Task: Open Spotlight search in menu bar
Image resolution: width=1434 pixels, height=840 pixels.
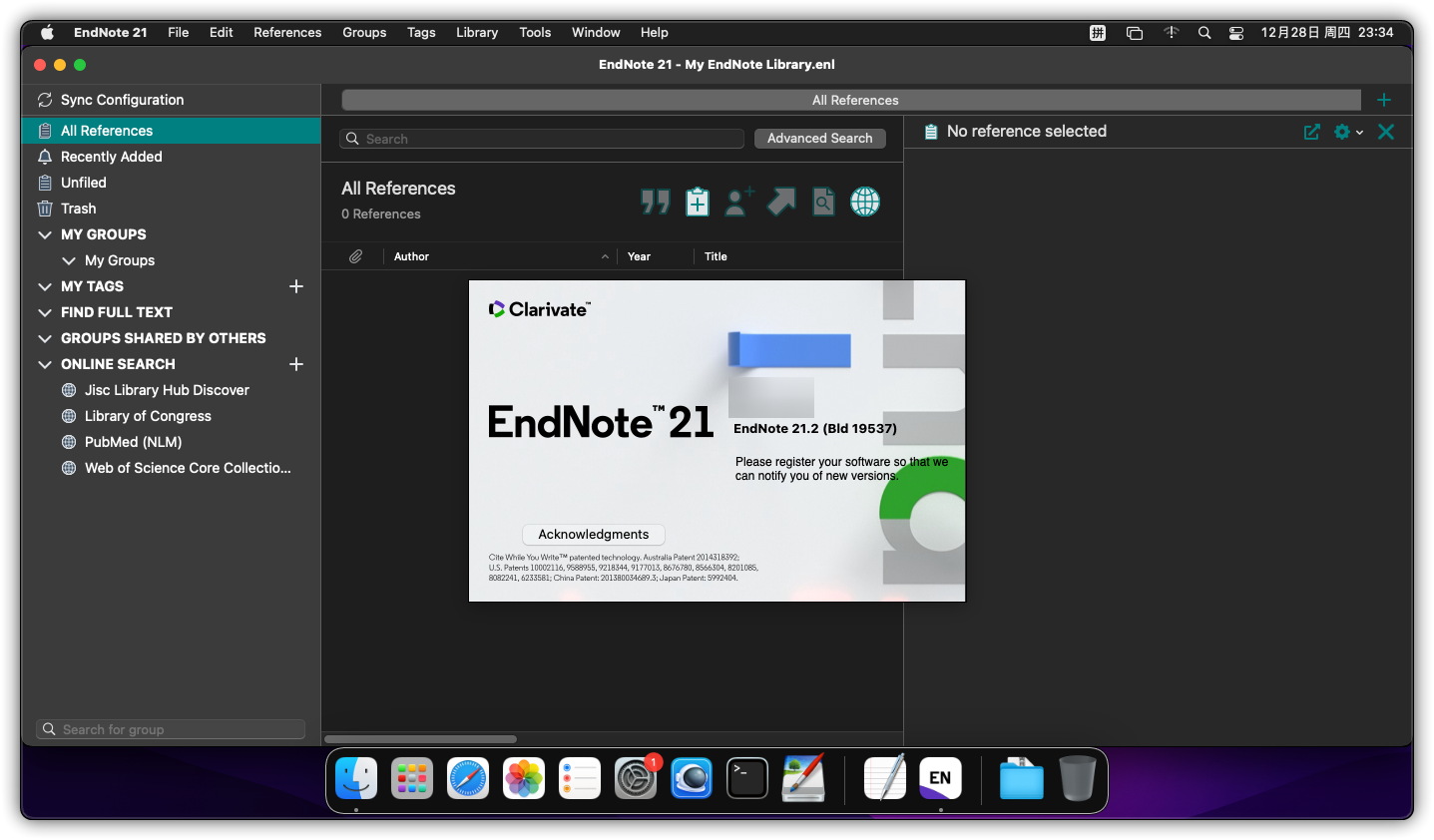Action: 1204,33
